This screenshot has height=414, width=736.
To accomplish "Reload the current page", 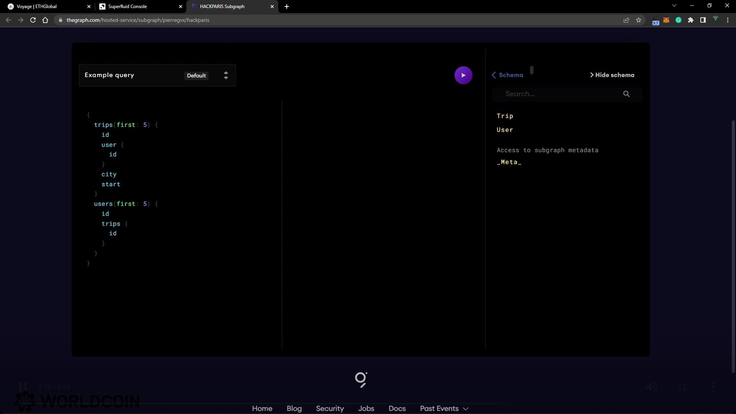I will 33,20.
